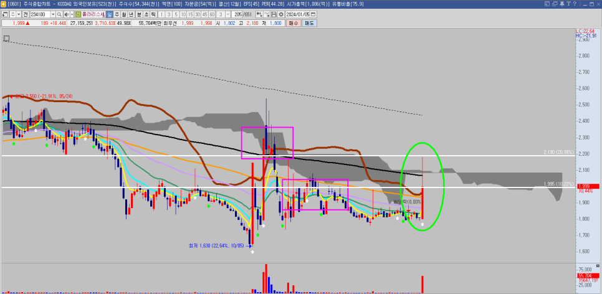Select the monthly 월 chart period
The image size is (602, 294).
pyautogui.click(x=124, y=14)
